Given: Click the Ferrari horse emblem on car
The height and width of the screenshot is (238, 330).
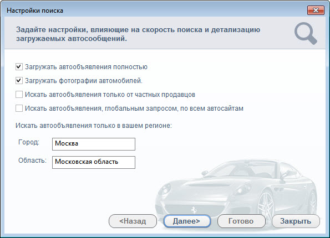Looking at the screenshot, I should pos(194,210).
